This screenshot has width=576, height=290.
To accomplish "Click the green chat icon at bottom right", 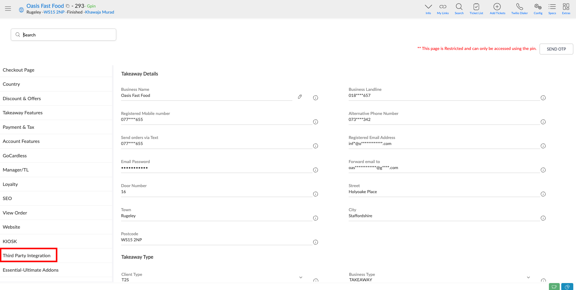I will point(554,287).
